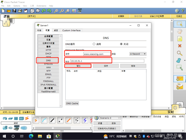
Task: Open FastEthernet0 interface settings
Action: (48, 92)
